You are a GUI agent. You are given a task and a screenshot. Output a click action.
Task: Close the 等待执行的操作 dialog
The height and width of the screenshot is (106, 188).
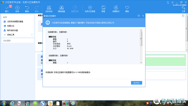click(143, 16)
